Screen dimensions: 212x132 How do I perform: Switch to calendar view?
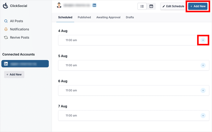click(151, 6)
